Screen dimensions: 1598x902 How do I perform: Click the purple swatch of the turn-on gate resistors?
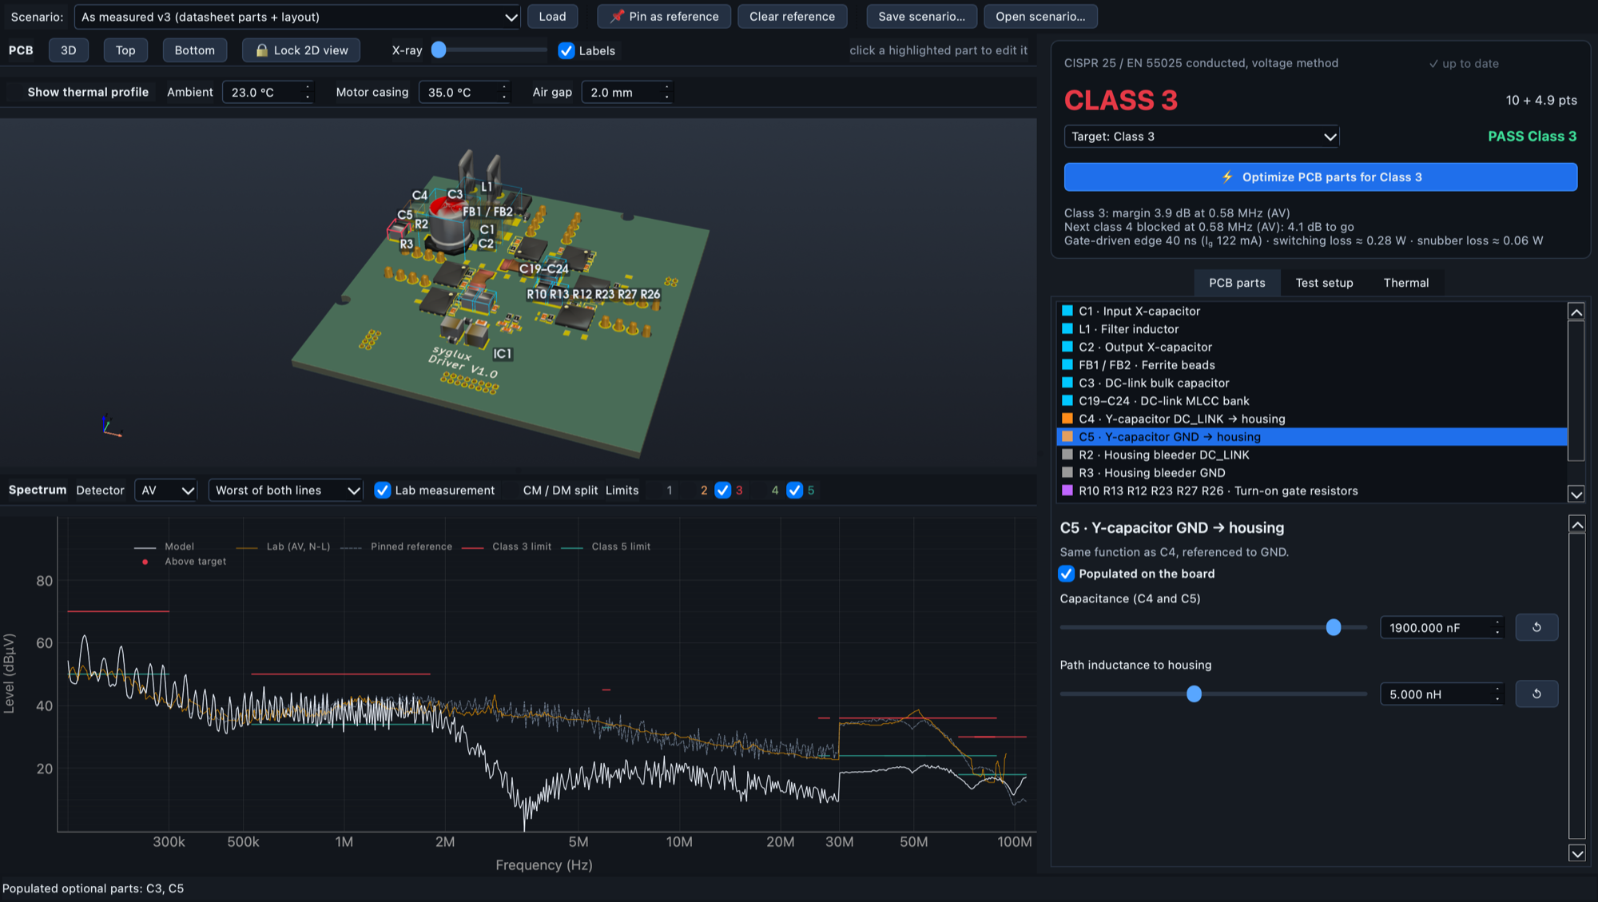pyautogui.click(x=1067, y=490)
